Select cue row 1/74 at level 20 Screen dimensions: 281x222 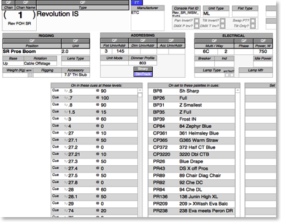coord(94,211)
